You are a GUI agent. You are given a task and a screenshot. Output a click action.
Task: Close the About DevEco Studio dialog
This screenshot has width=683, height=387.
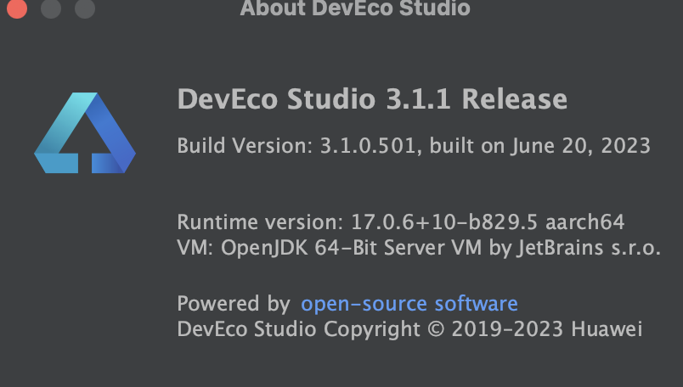17,8
